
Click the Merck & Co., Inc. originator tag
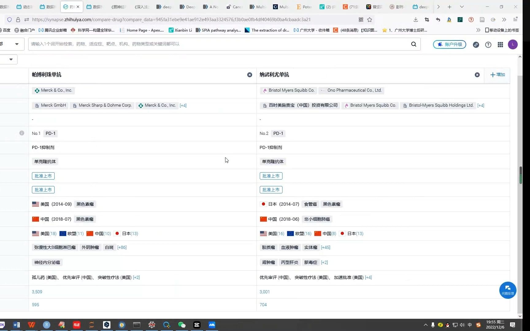coord(54,90)
